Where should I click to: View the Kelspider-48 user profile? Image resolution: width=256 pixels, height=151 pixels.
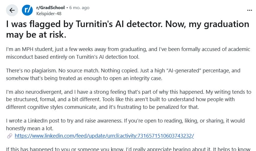(x=49, y=13)
